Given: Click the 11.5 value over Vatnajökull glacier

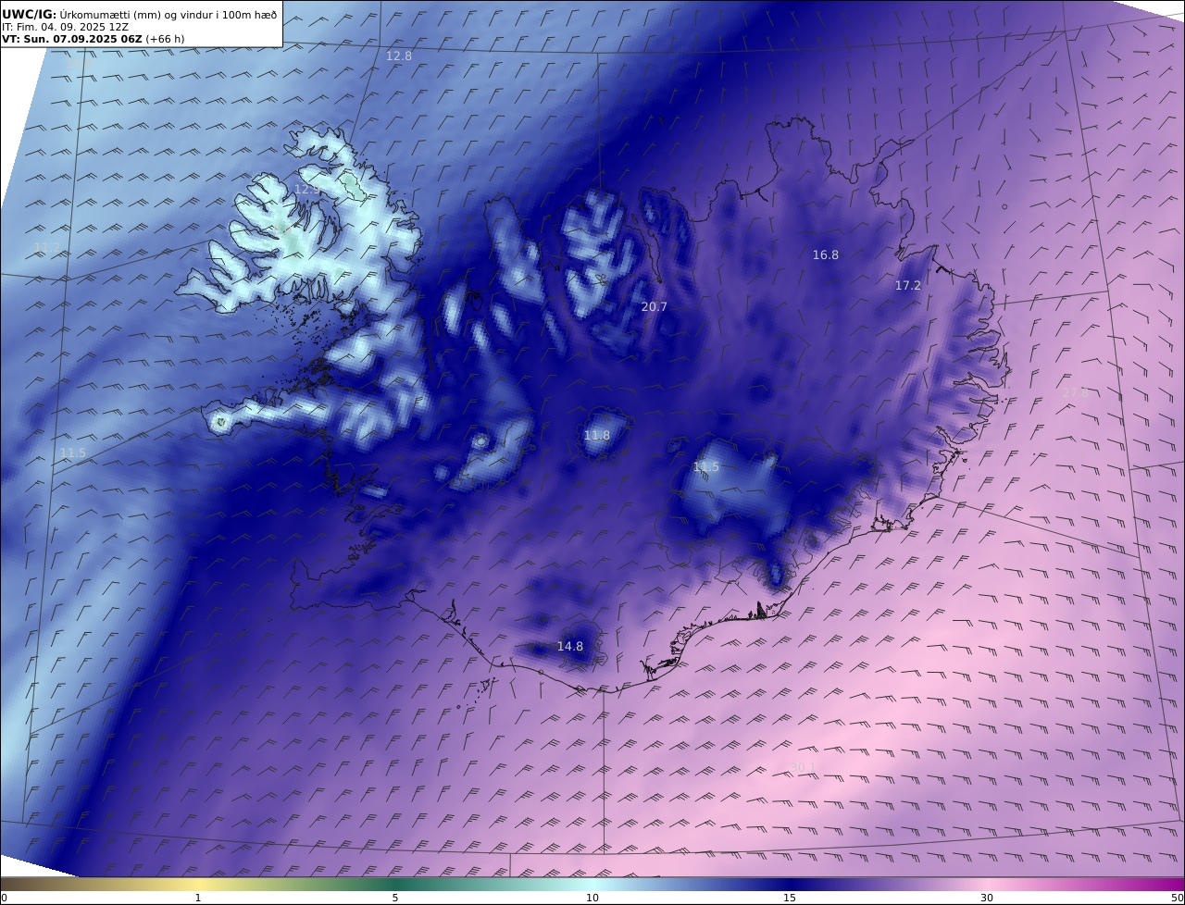Looking at the screenshot, I should 705,468.
